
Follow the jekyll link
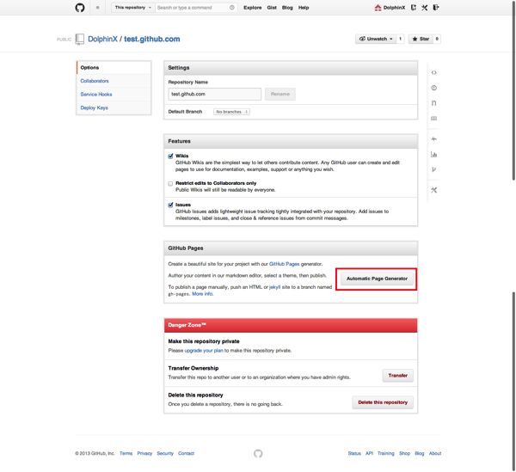[x=275, y=287]
